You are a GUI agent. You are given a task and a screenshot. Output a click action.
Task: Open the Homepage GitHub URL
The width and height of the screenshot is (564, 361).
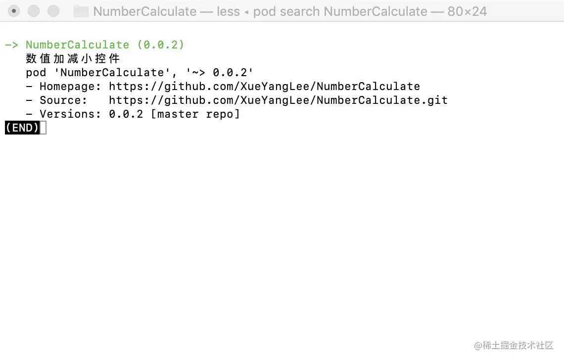(264, 87)
